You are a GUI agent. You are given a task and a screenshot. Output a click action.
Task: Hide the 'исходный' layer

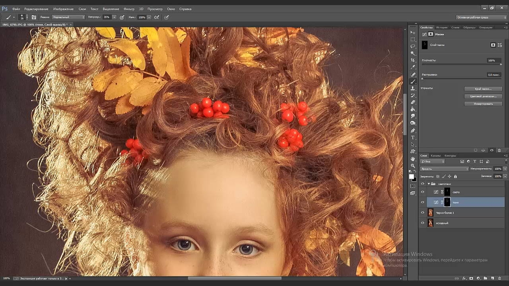click(423, 223)
